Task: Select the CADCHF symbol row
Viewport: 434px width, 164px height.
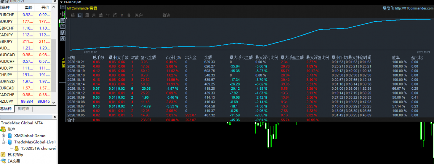Action: pyautogui.click(x=26, y=94)
